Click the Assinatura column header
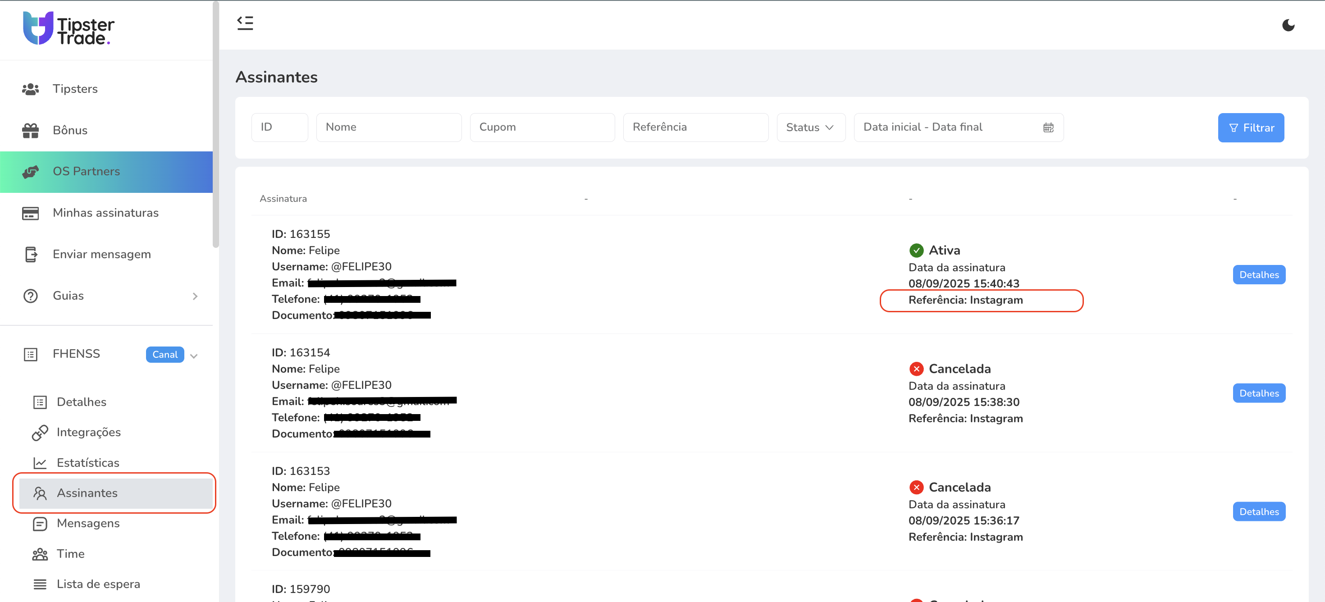 pos(283,198)
